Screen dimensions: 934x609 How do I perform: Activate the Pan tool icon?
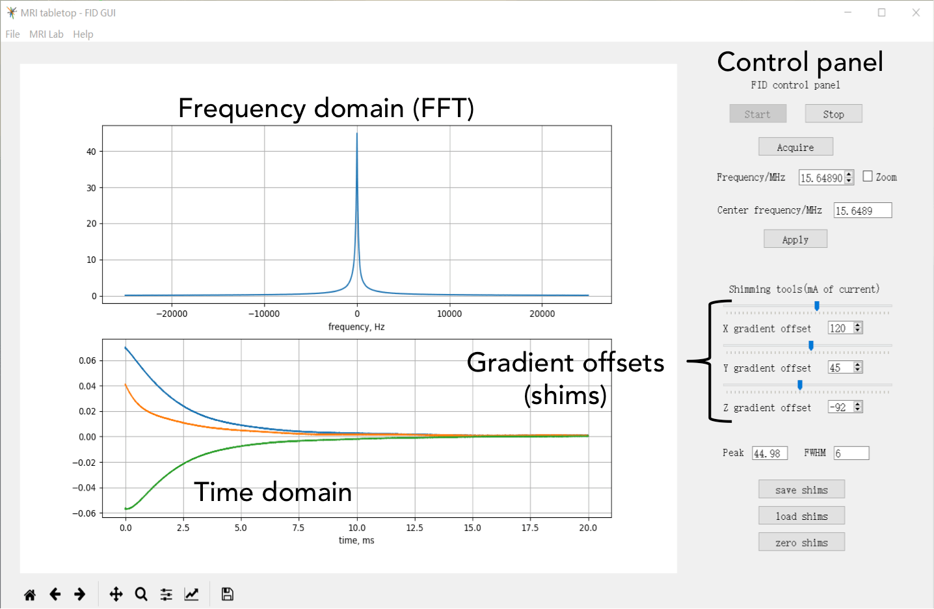(x=115, y=594)
